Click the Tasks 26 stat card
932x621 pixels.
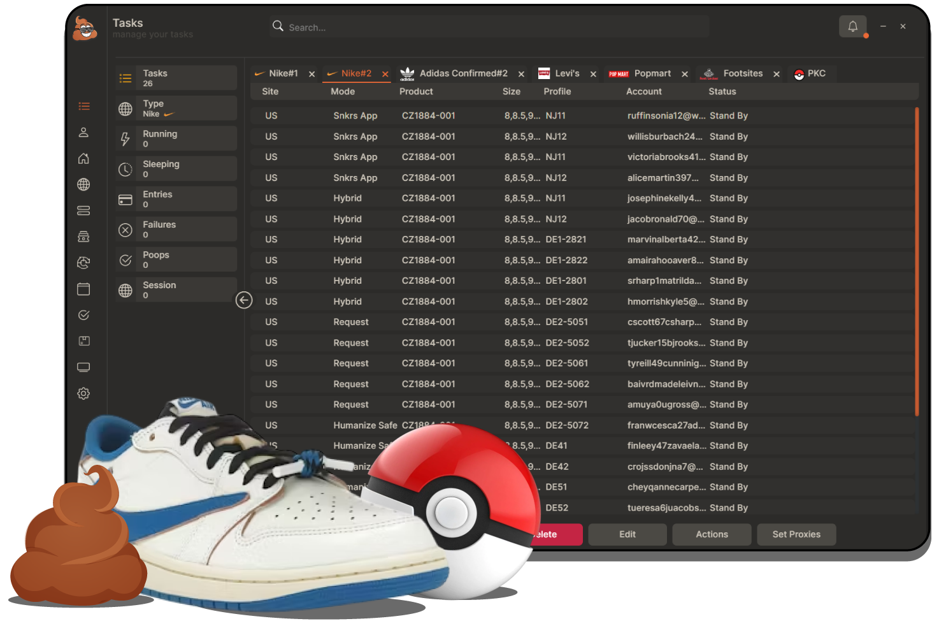(x=176, y=78)
